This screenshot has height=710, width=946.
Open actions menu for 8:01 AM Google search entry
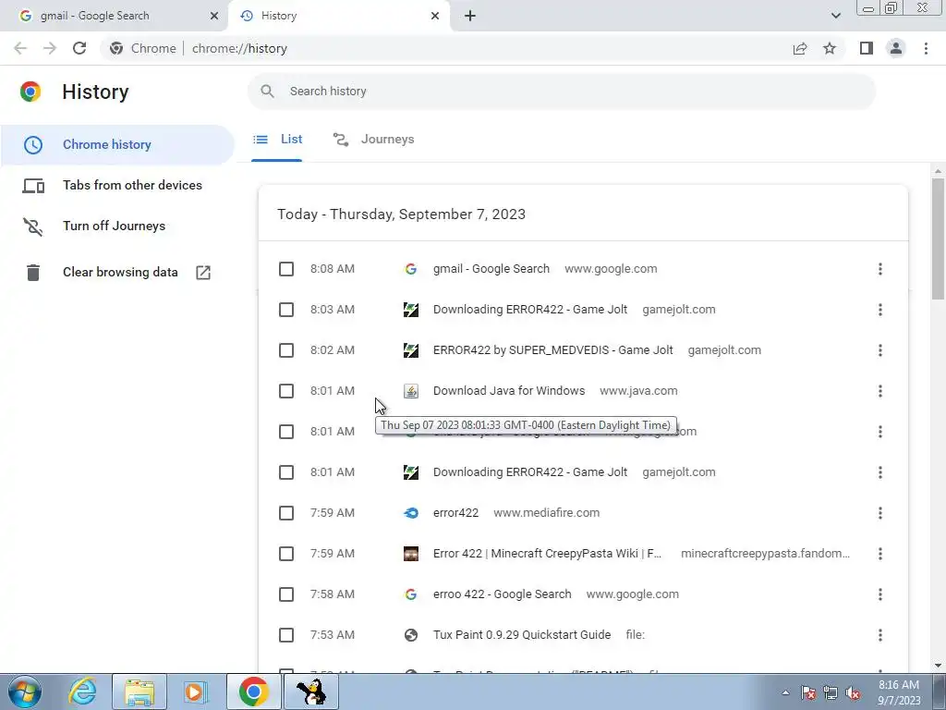click(880, 432)
